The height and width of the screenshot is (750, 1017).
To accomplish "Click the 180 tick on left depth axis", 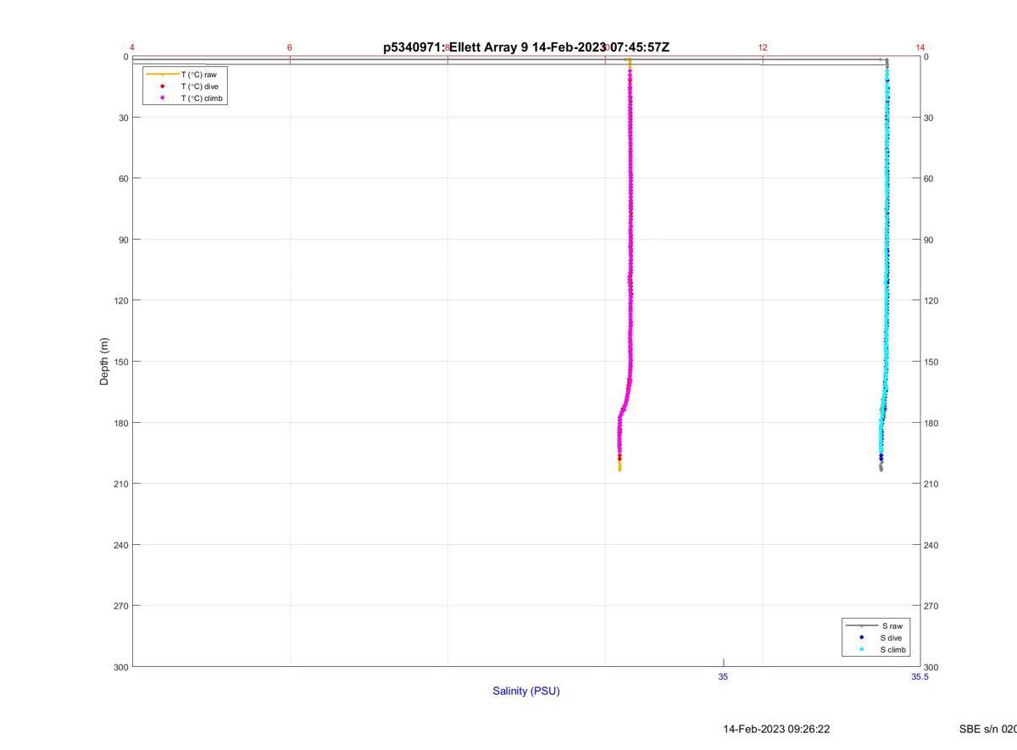I will click(121, 423).
